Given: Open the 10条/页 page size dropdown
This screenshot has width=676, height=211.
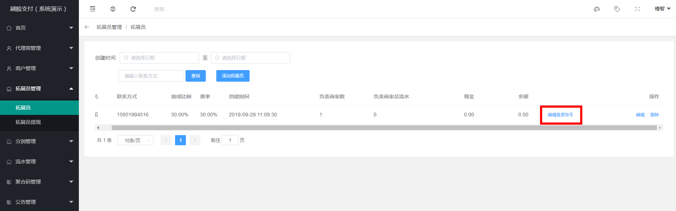Looking at the screenshot, I should point(135,140).
